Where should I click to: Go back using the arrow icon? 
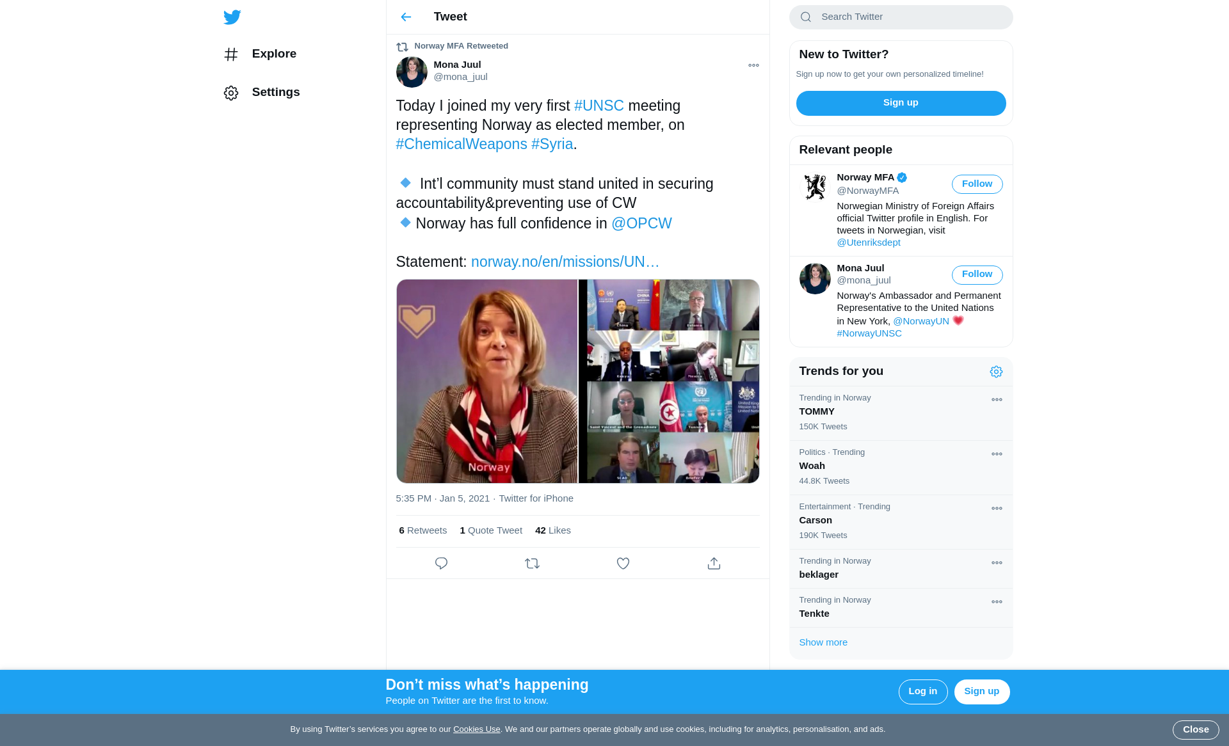[x=406, y=17]
